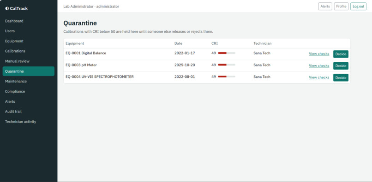Select EQ-0004 UV-VIS SPECTROPHOTOMETER cell
This screenshot has width=372, height=182.
(100, 77)
